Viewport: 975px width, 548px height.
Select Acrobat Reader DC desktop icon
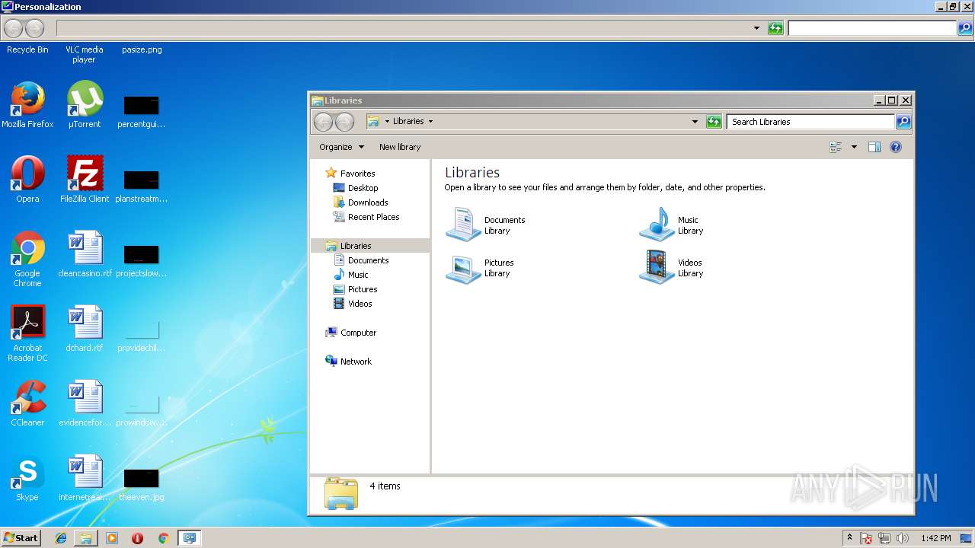click(x=27, y=333)
